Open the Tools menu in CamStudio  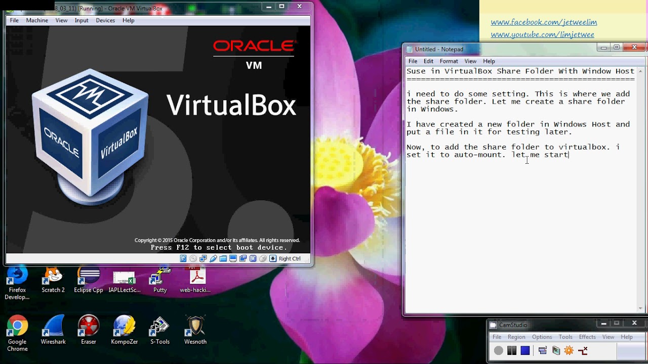click(565, 337)
